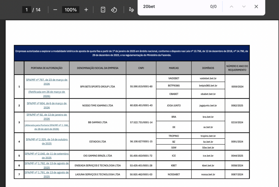Click the OBABET brand cell

(174, 94)
